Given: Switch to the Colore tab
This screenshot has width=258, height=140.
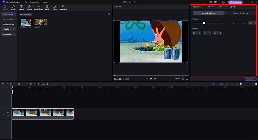Looking at the screenshot, I should (x=232, y=7).
